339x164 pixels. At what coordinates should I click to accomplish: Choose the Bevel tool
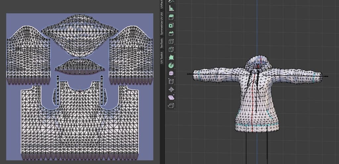(171, 33)
